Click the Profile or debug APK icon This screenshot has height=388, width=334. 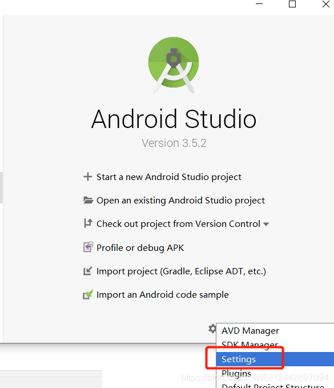pos(88,247)
